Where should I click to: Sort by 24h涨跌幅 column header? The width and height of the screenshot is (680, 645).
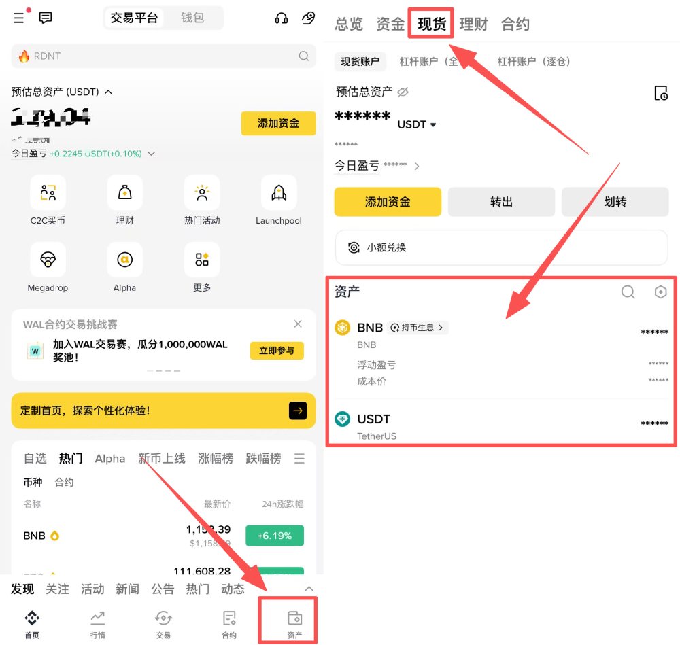tap(282, 504)
